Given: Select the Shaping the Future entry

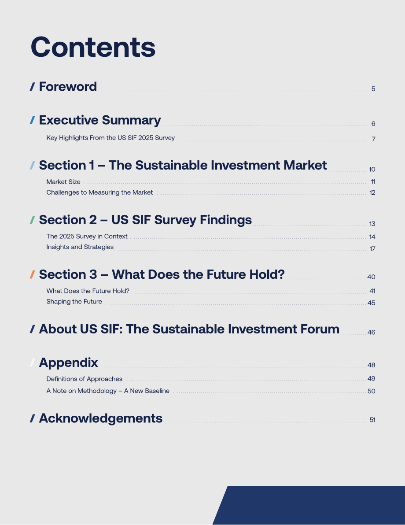Looking at the screenshot, I should click(74, 302).
